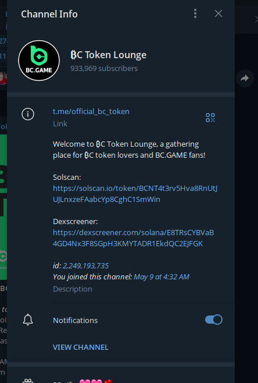Close the Channel Info panel
Image resolution: width=258 pixels, height=383 pixels.
point(218,14)
